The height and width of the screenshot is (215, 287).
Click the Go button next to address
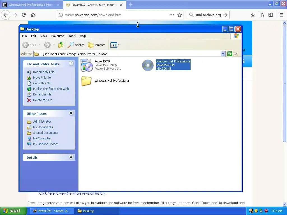pos(232,54)
